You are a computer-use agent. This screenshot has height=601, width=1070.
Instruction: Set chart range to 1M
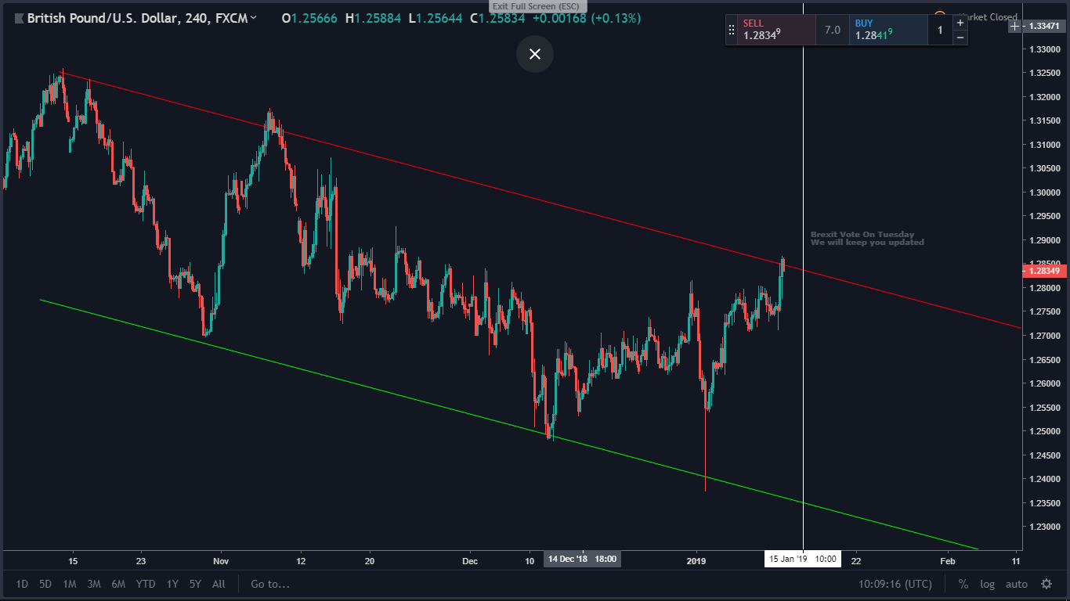[x=70, y=584]
